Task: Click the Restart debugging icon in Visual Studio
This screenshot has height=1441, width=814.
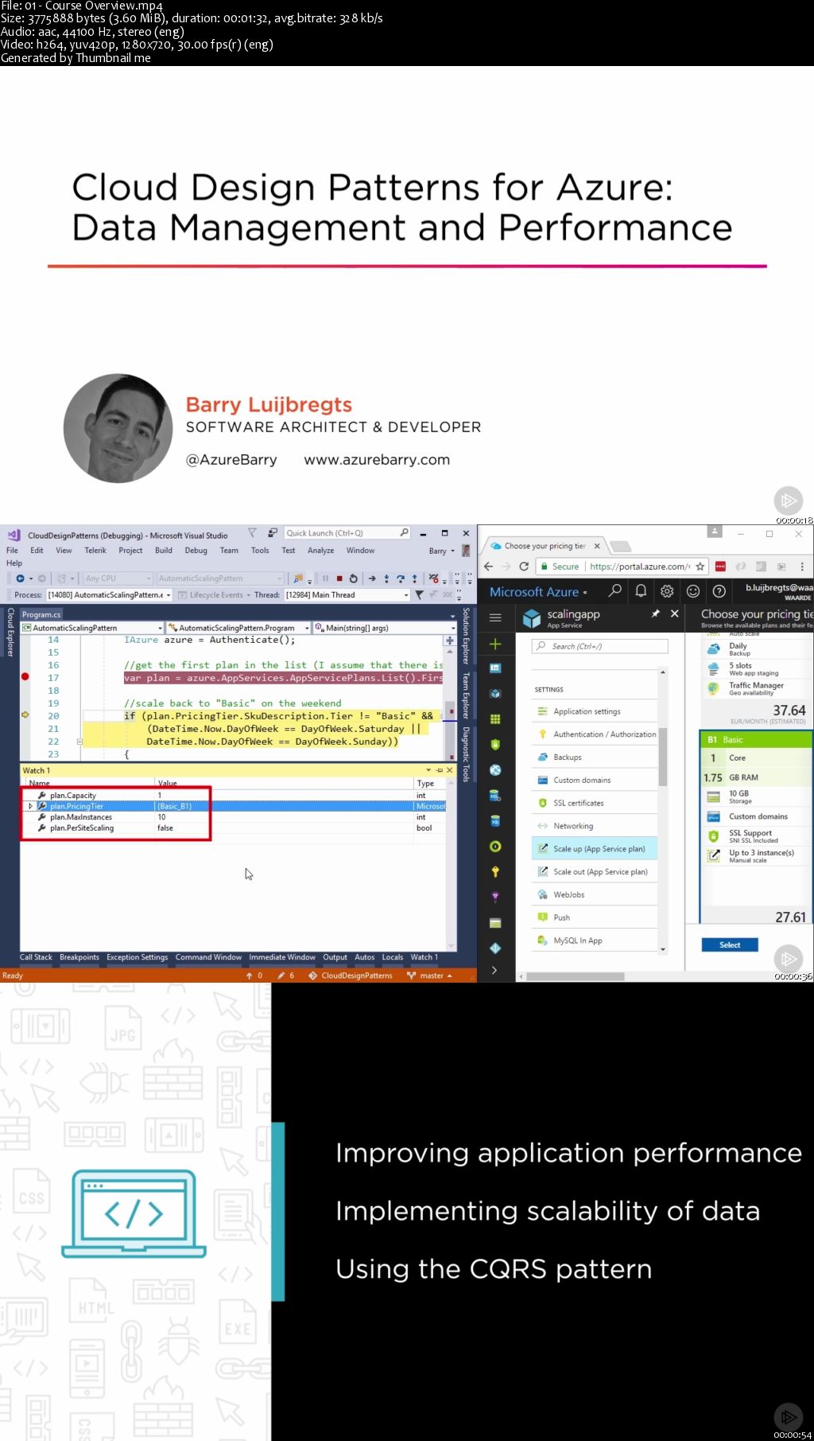Action: tap(354, 578)
